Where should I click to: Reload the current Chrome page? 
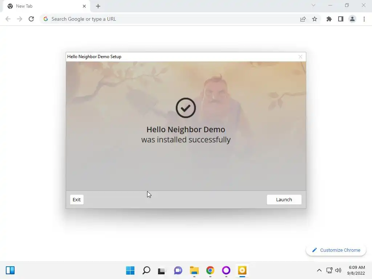pos(31,19)
